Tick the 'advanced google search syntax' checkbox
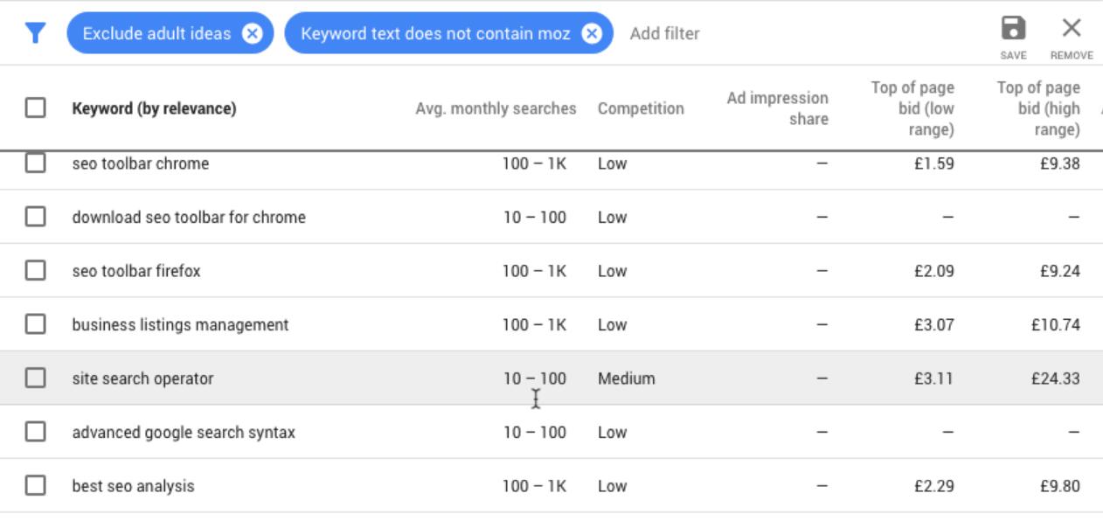This screenshot has height=528, width=1103. (35, 432)
